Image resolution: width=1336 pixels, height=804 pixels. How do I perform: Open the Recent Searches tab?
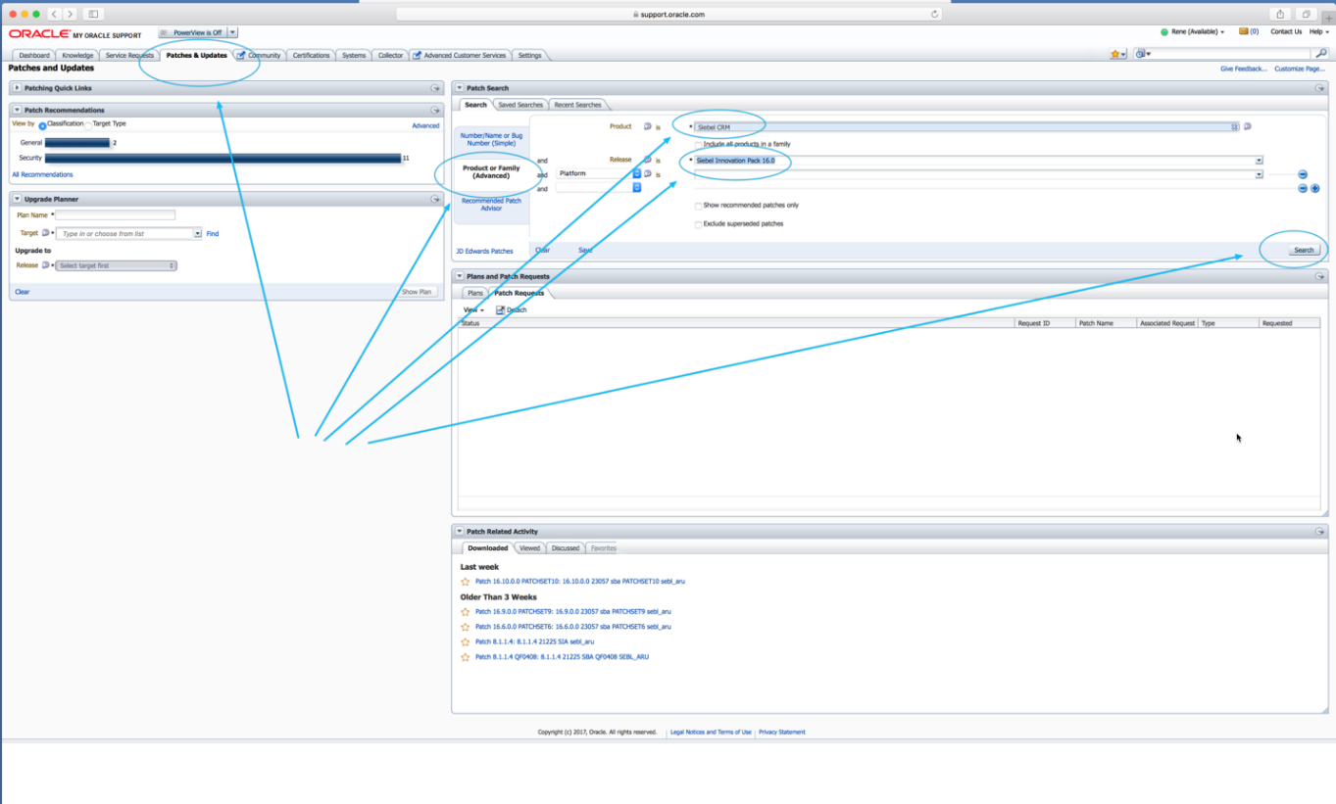tap(577, 105)
